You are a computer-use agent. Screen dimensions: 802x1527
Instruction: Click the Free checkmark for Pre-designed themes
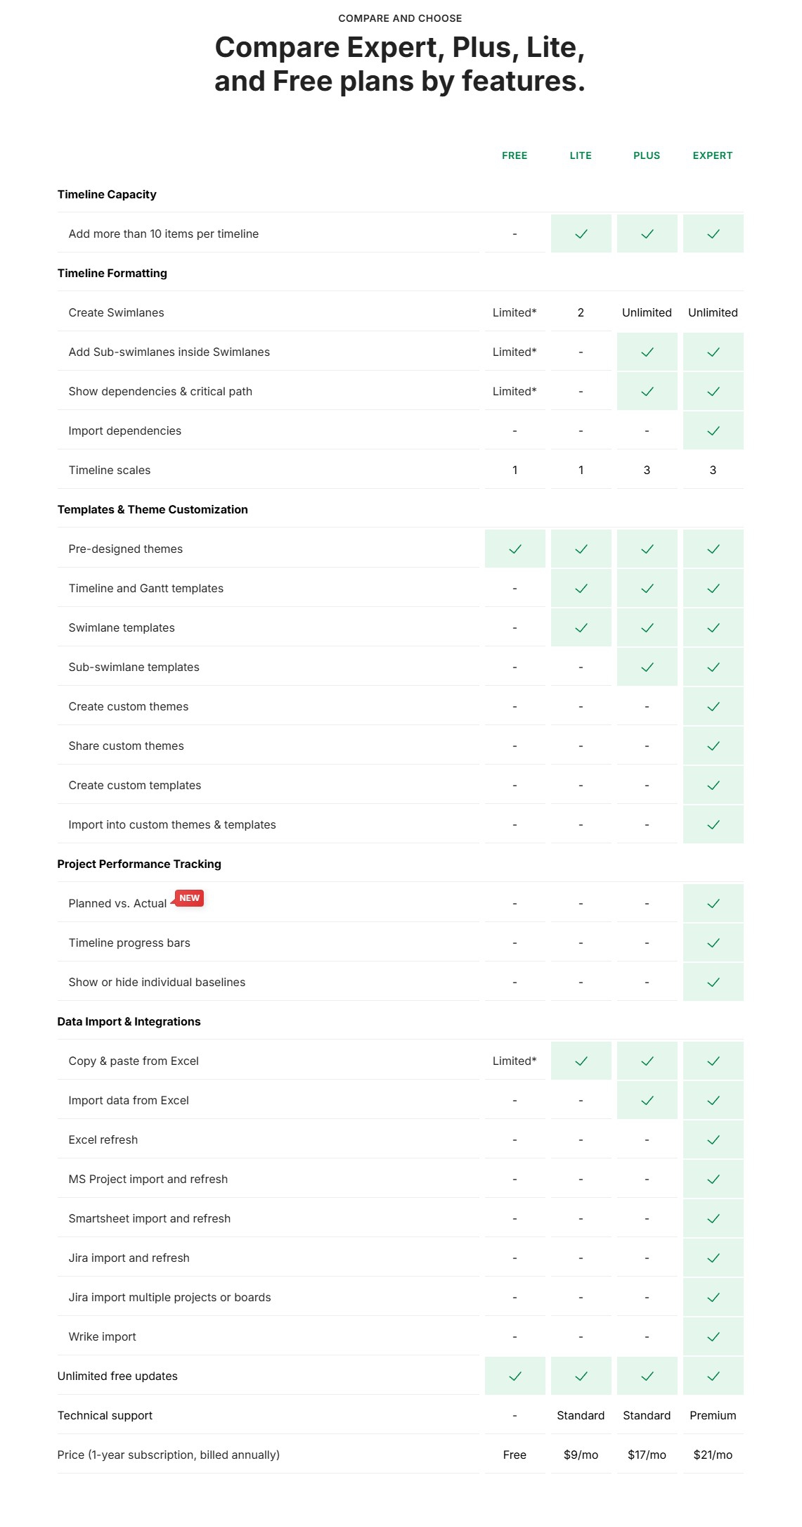tap(515, 549)
